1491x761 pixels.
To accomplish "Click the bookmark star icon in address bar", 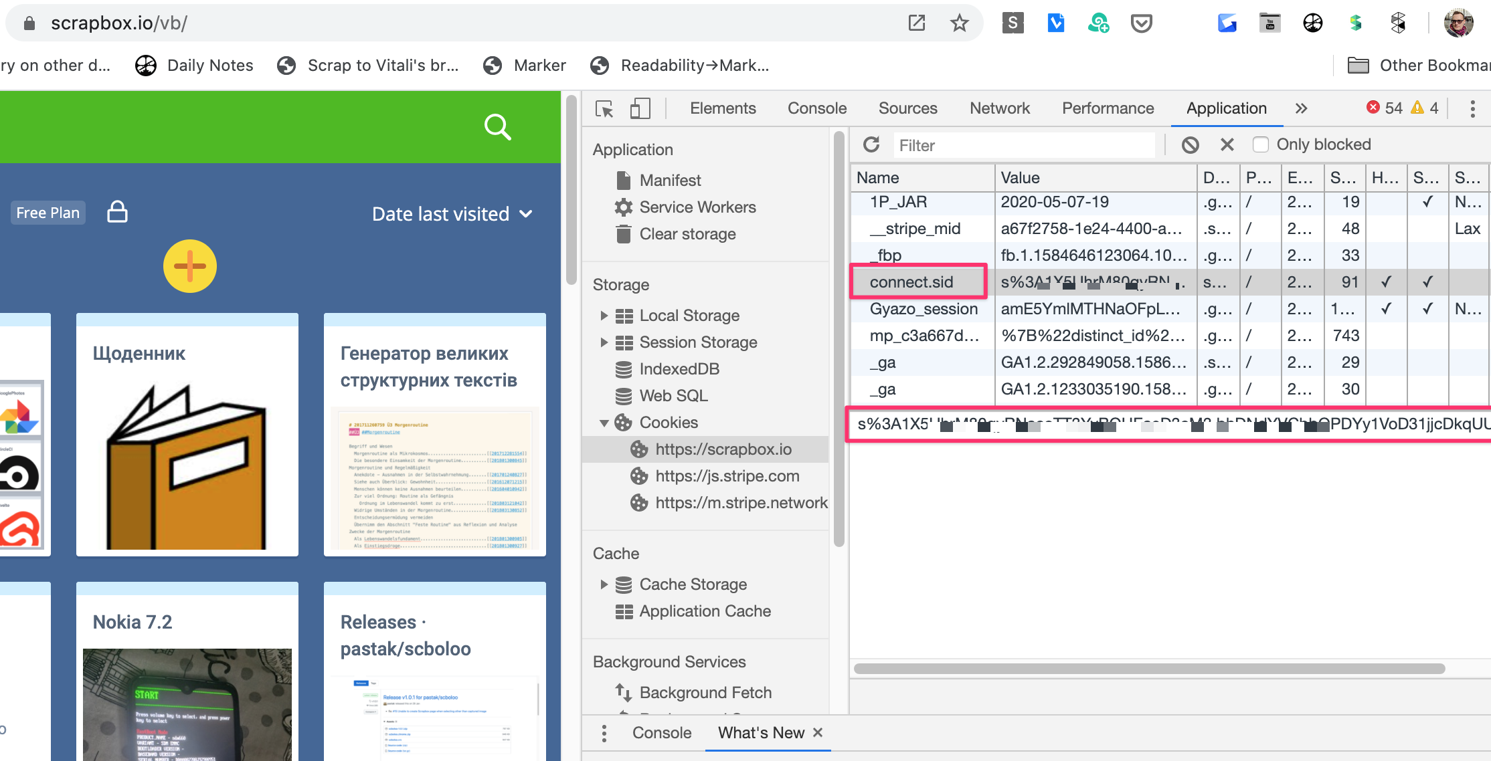I will coord(960,23).
